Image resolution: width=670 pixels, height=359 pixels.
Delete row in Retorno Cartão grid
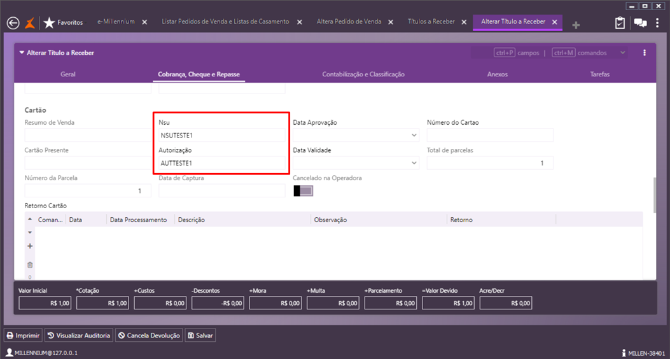coord(30,265)
